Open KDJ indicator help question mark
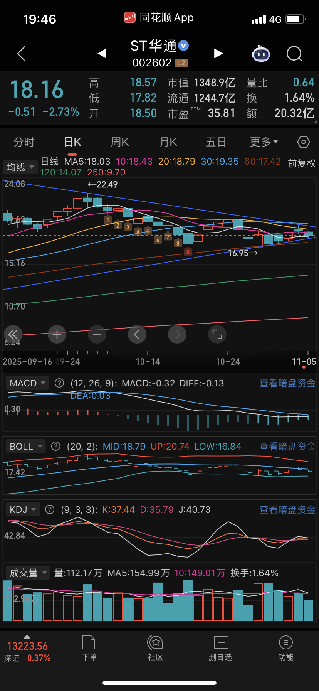The image size is (319, 691). pyautogui.click(x=50, y=509)
